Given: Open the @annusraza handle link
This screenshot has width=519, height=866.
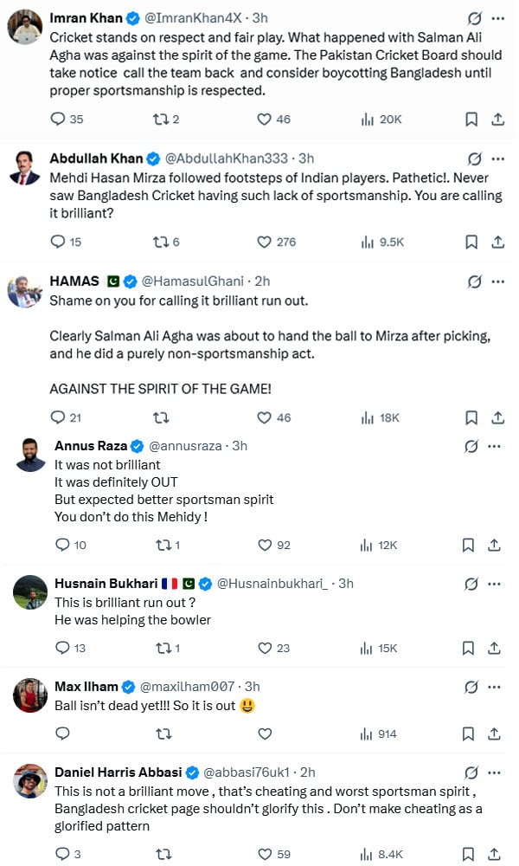Looking at the screenshot, I should point(186,446).
